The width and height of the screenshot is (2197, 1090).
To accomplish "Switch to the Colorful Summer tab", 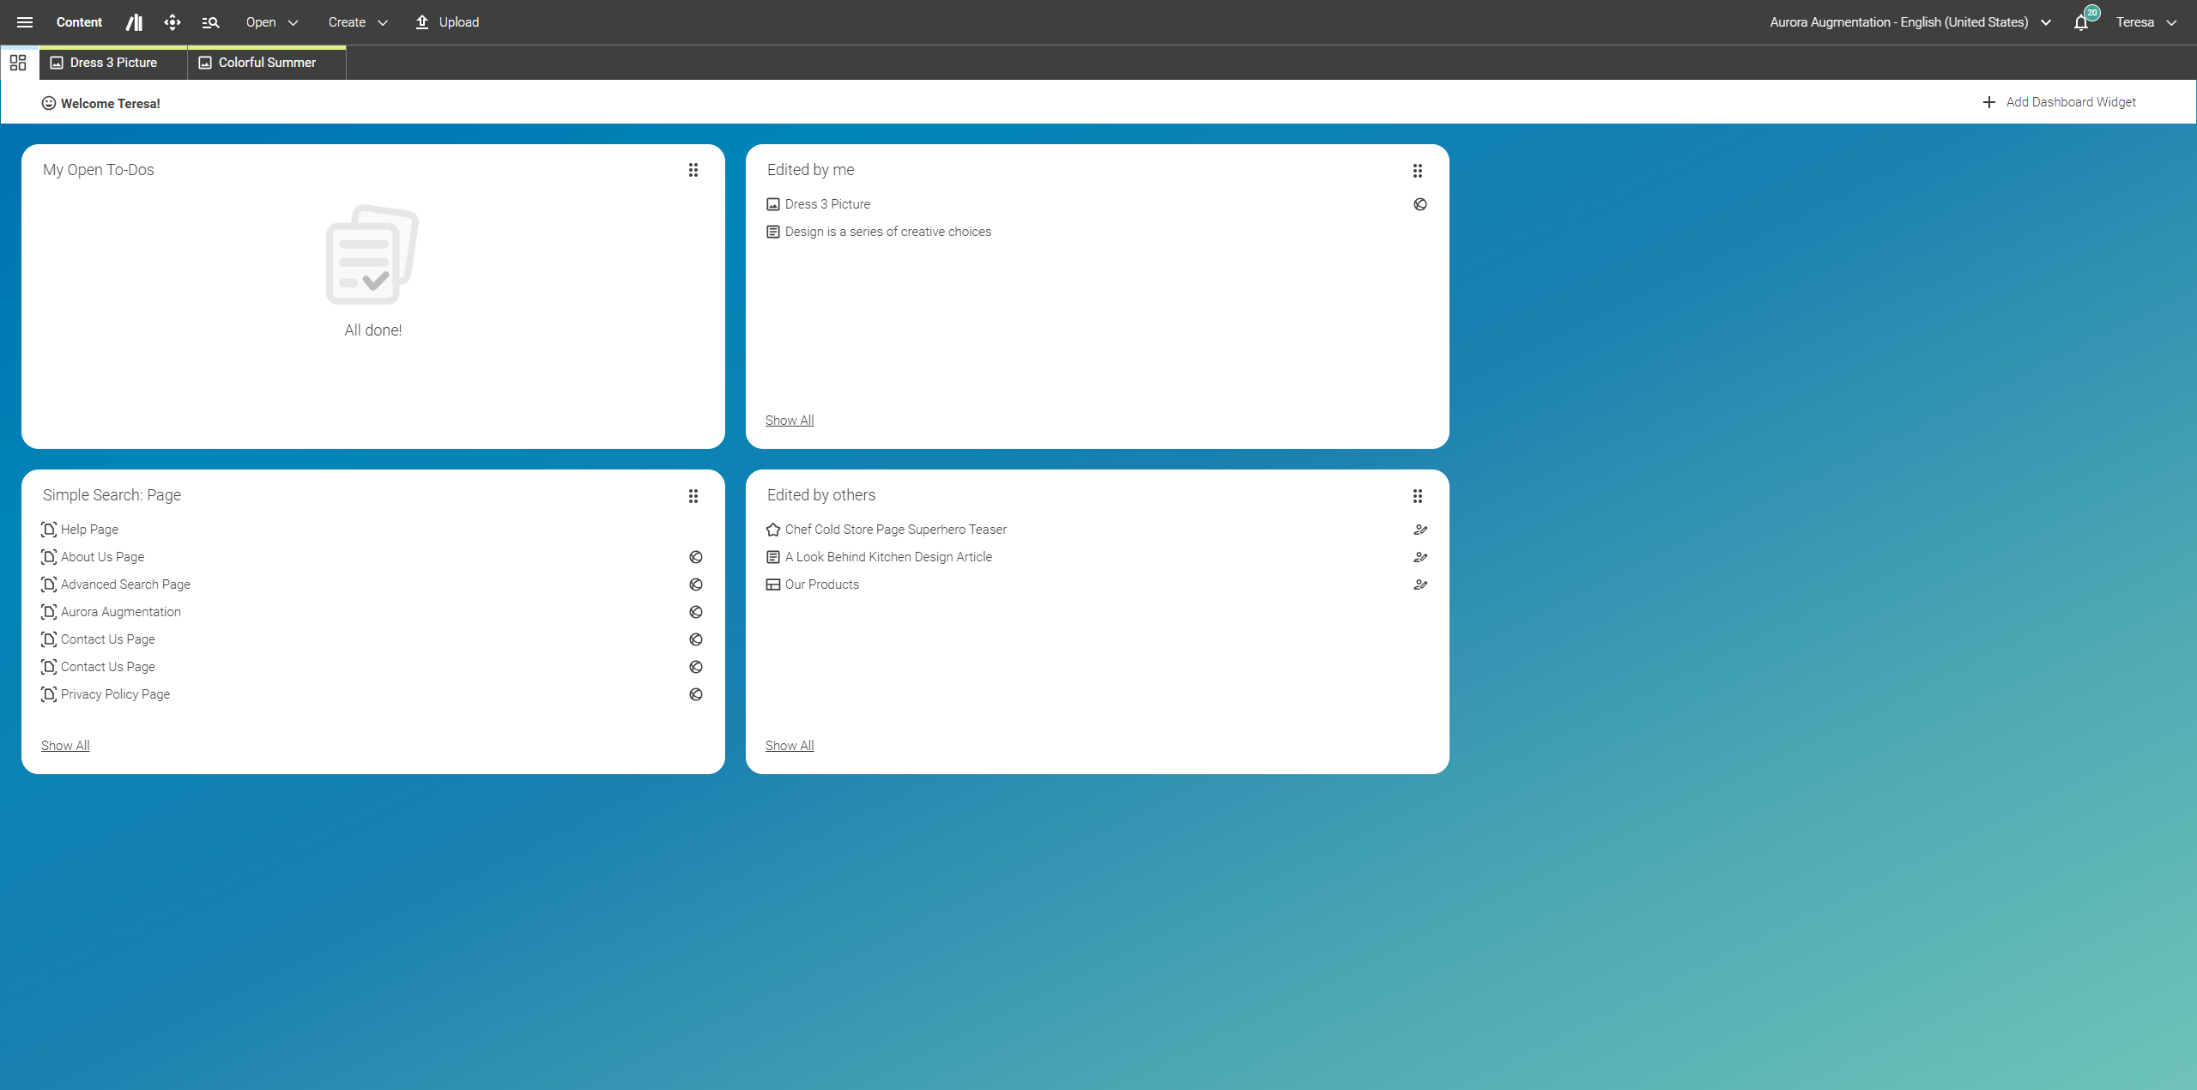I will coord(267,63).
